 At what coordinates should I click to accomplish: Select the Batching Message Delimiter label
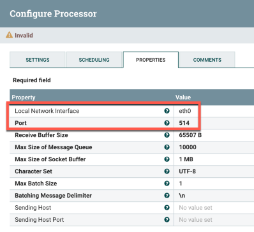click(x=53, y=196)
